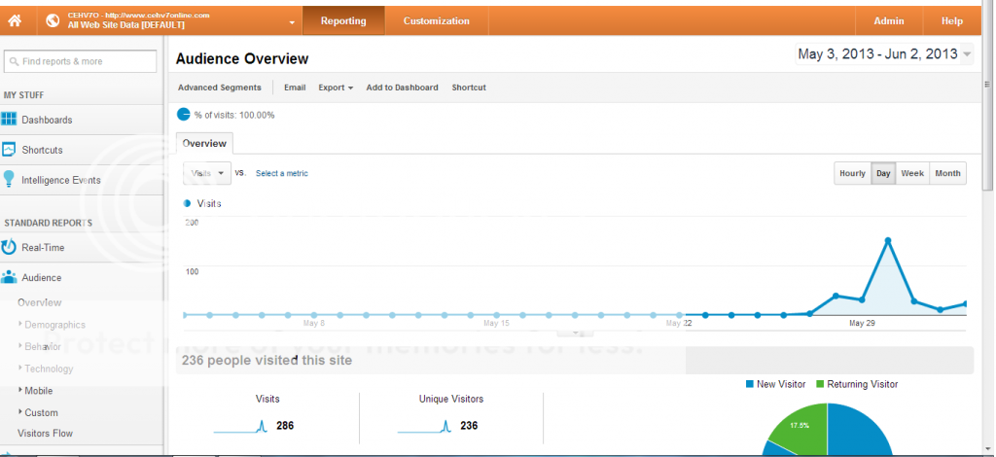The image size is (996, 457).
Task: Select the Overview tab
Action: [x=204, y=144]
